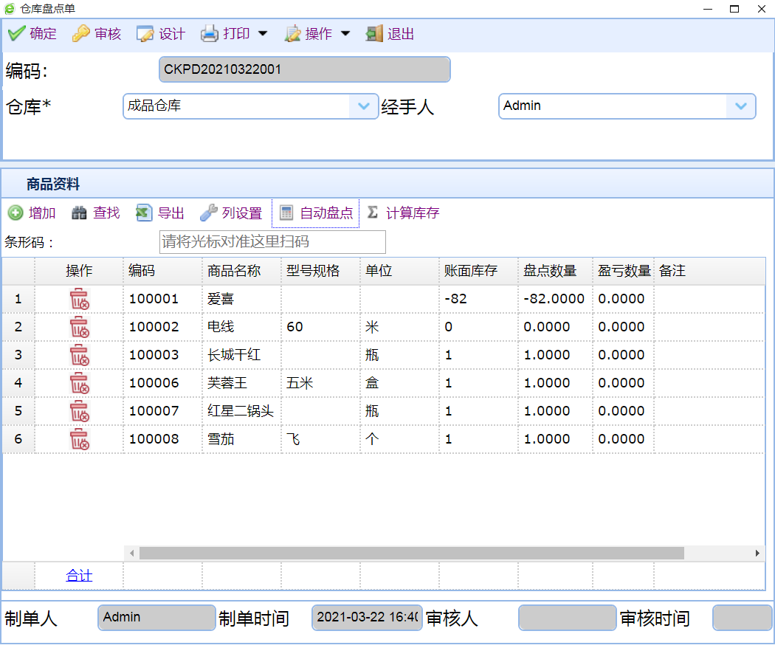Open the 打印 print dropdown arrow

[x=262, y=34]
